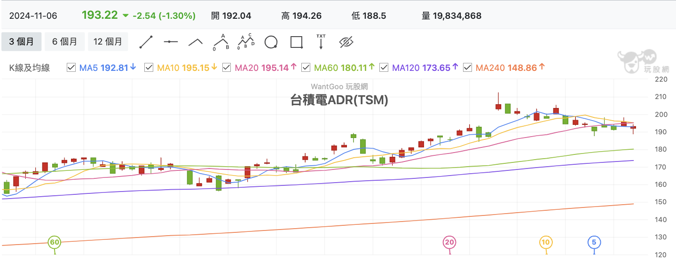This screenshot has height=261, width=676.
Task: Click the 220 price axis label
Action: coord(661,79)
